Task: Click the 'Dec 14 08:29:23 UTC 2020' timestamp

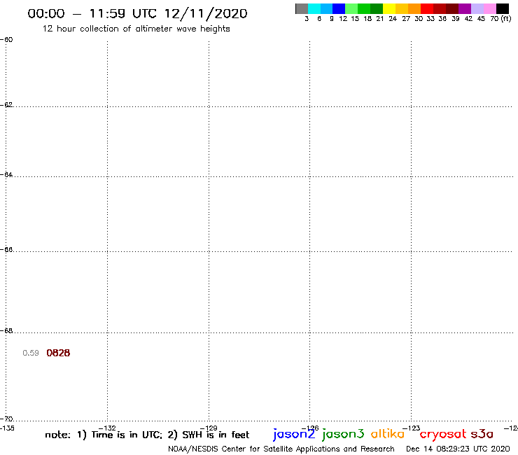Action: point(458,449)
